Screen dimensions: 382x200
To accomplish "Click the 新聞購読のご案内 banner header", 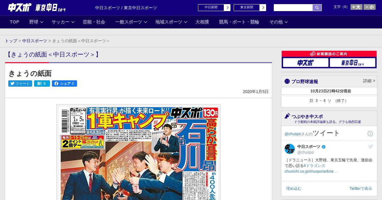I will 329,54.
